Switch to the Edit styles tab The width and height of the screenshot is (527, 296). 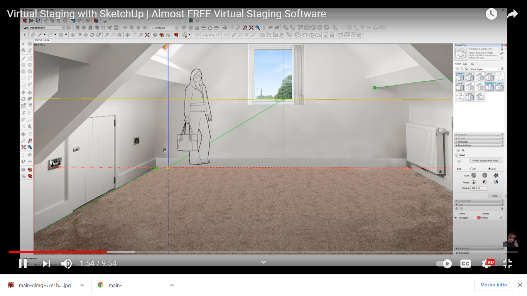point(465,64)
